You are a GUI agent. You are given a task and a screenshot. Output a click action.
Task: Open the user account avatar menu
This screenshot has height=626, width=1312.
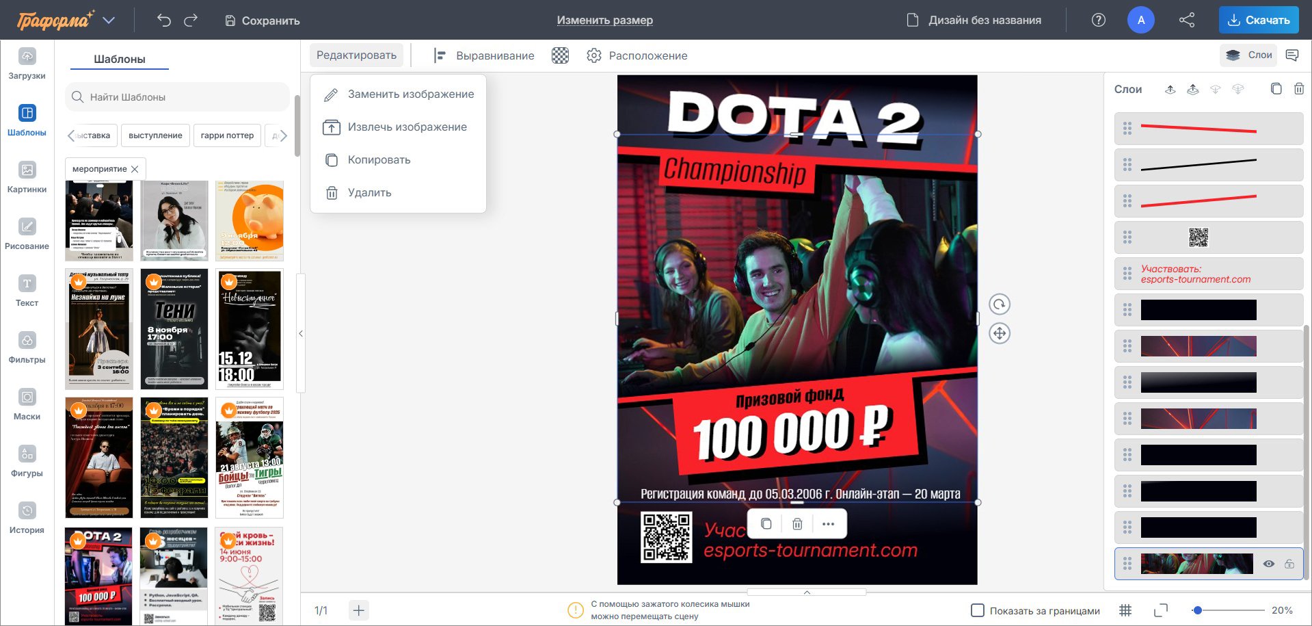[x=1140, y=20]
